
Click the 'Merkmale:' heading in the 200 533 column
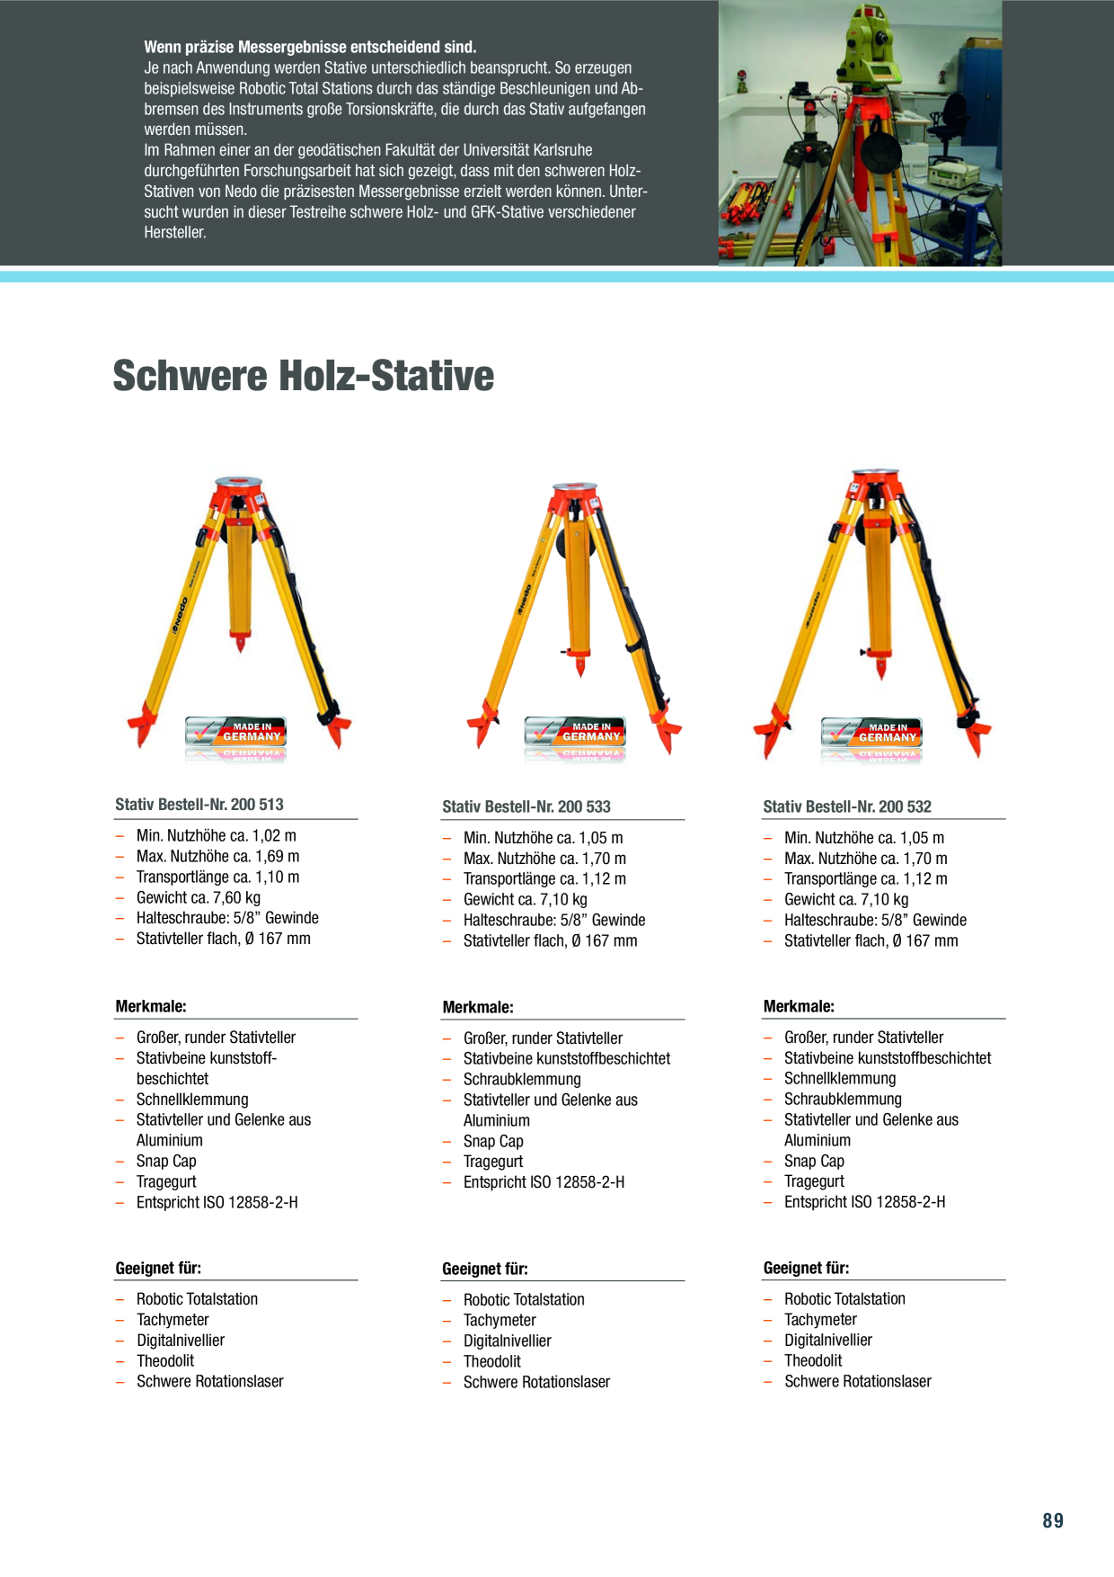[478, 1008]
